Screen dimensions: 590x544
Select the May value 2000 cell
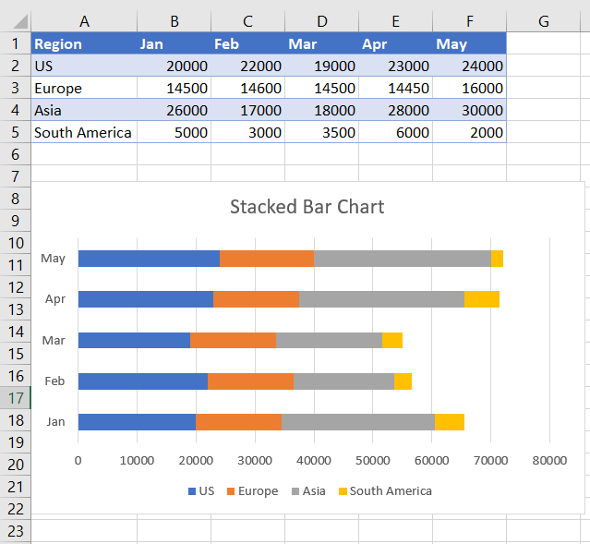pyautogui.click(x=470, y=132)
